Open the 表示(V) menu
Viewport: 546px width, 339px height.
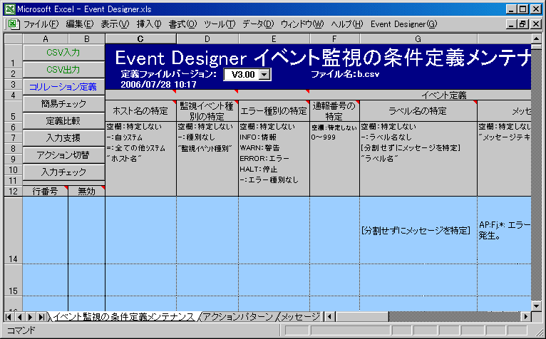coord(115,24)
